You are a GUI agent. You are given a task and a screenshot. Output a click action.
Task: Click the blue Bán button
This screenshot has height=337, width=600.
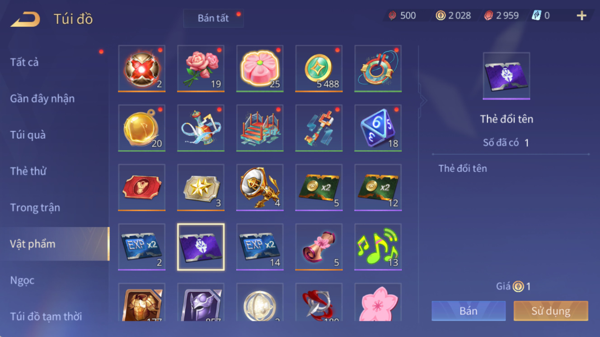(469, 311)
